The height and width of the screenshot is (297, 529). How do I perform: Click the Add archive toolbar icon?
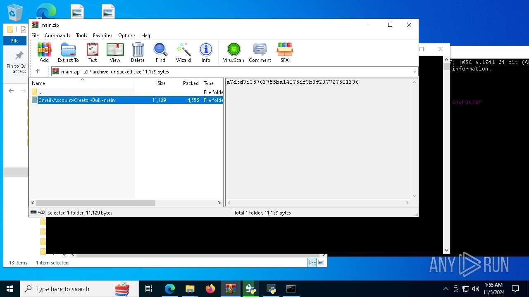[x=44, y=52]
